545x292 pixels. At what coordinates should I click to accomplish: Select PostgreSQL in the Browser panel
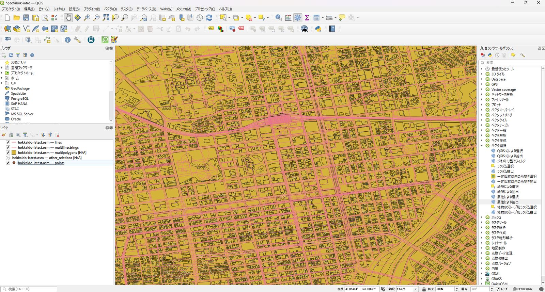coord(19,98)
